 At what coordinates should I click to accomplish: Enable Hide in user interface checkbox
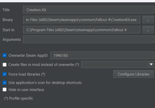(5, 89)
